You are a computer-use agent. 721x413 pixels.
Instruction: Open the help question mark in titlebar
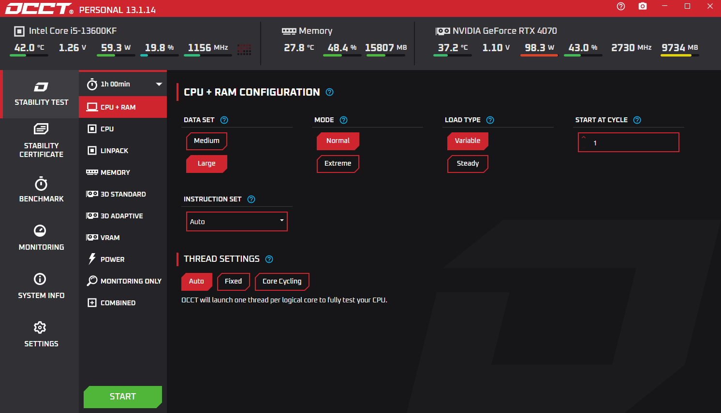pos(620,6)
